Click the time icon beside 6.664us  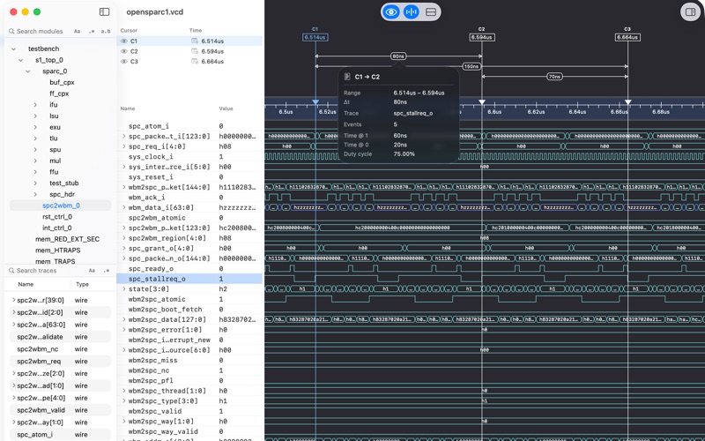195,62
